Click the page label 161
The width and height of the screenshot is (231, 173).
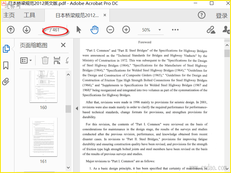point(43,161)
